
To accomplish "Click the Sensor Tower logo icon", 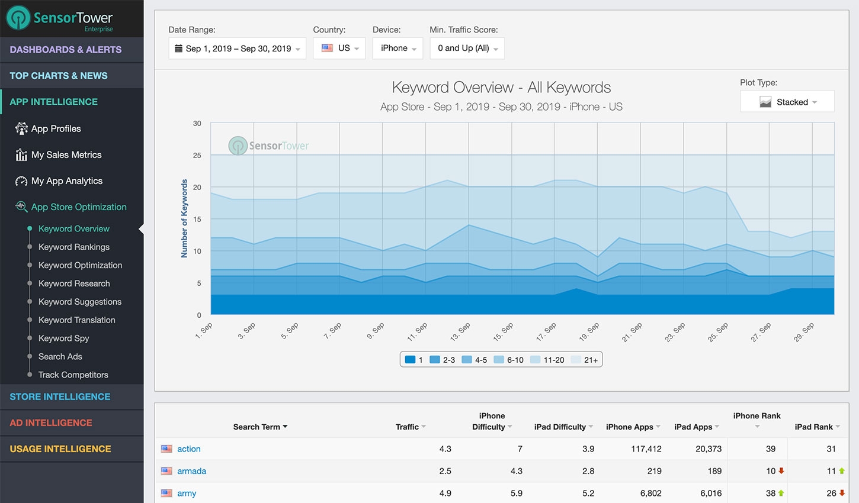I will tap(18, 18).
